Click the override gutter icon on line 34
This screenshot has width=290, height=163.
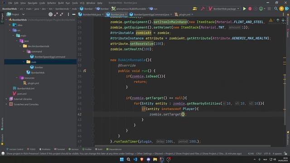point(85,71)
